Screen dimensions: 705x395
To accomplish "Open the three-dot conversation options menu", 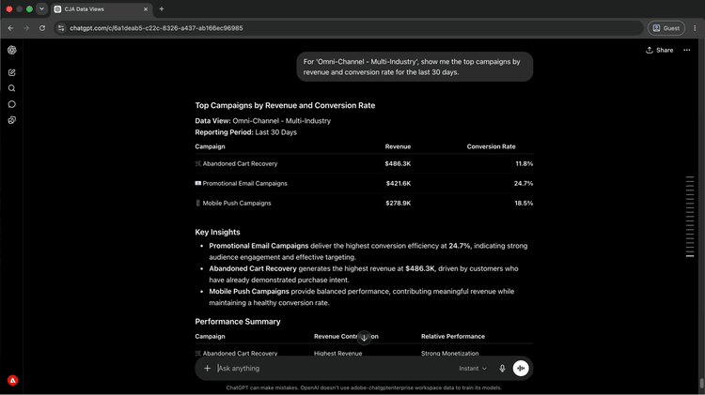I will point(687,51).
